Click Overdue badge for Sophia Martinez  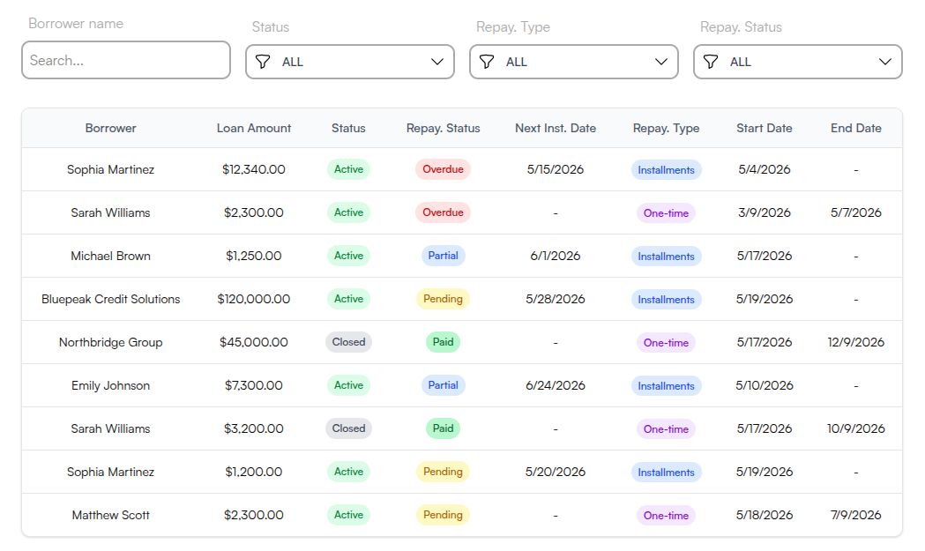[x=443, y=169]
